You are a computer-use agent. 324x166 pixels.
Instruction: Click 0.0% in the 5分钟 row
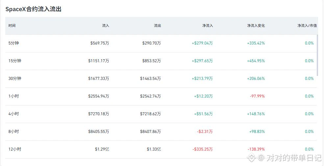click(309, 43)
